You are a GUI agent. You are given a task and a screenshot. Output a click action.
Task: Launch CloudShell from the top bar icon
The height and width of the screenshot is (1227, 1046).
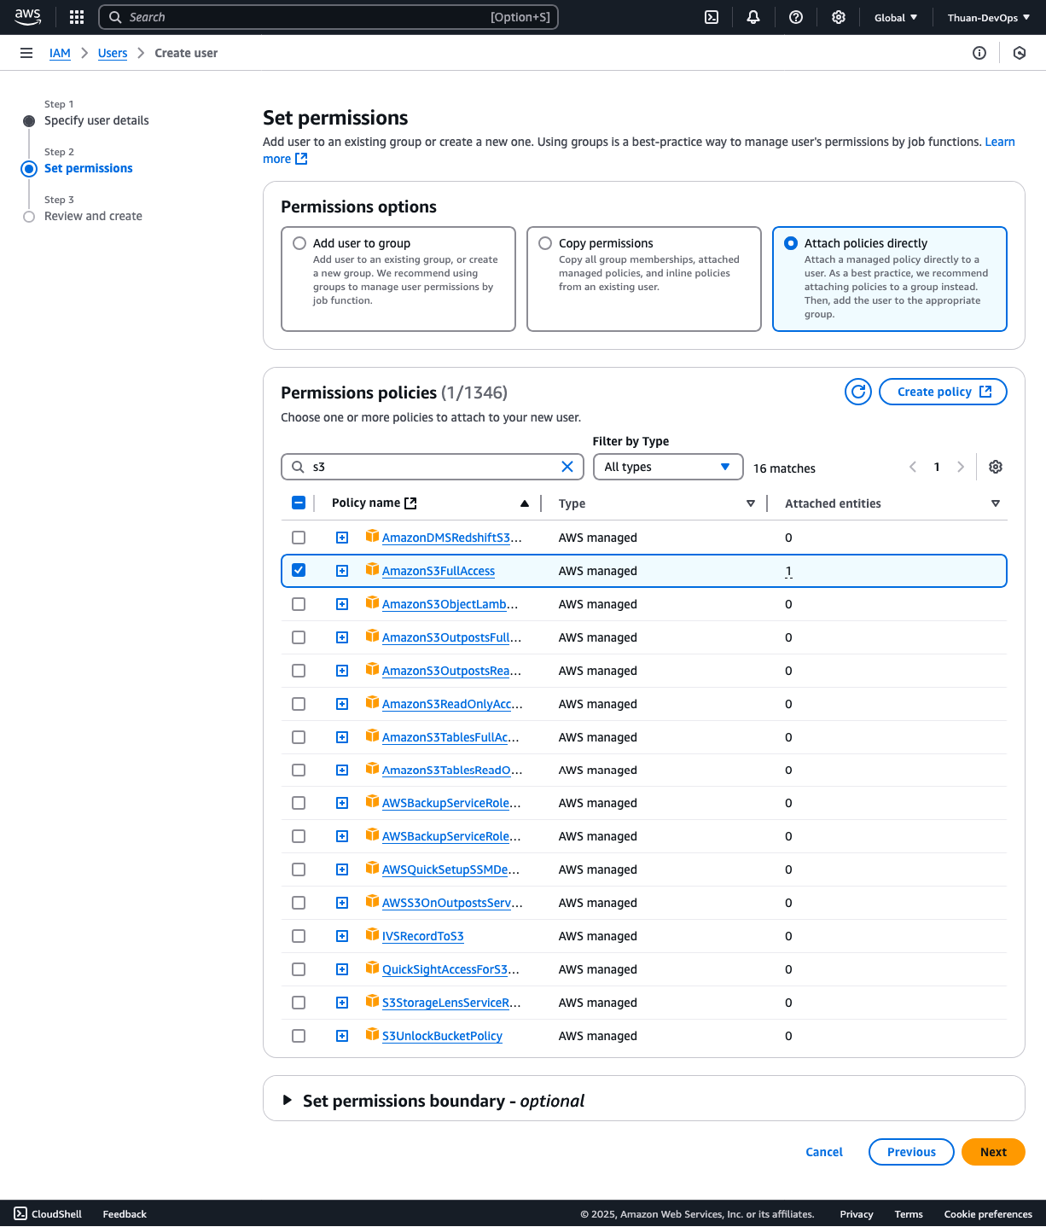point(712,17)
